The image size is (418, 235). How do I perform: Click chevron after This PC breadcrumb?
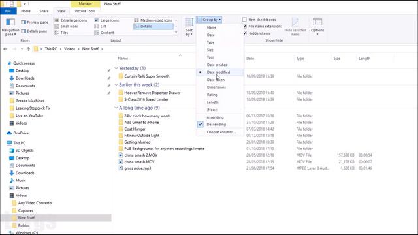61,49
